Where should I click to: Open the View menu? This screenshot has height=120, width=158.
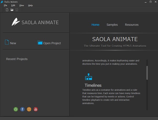click(x=22, y=5)
